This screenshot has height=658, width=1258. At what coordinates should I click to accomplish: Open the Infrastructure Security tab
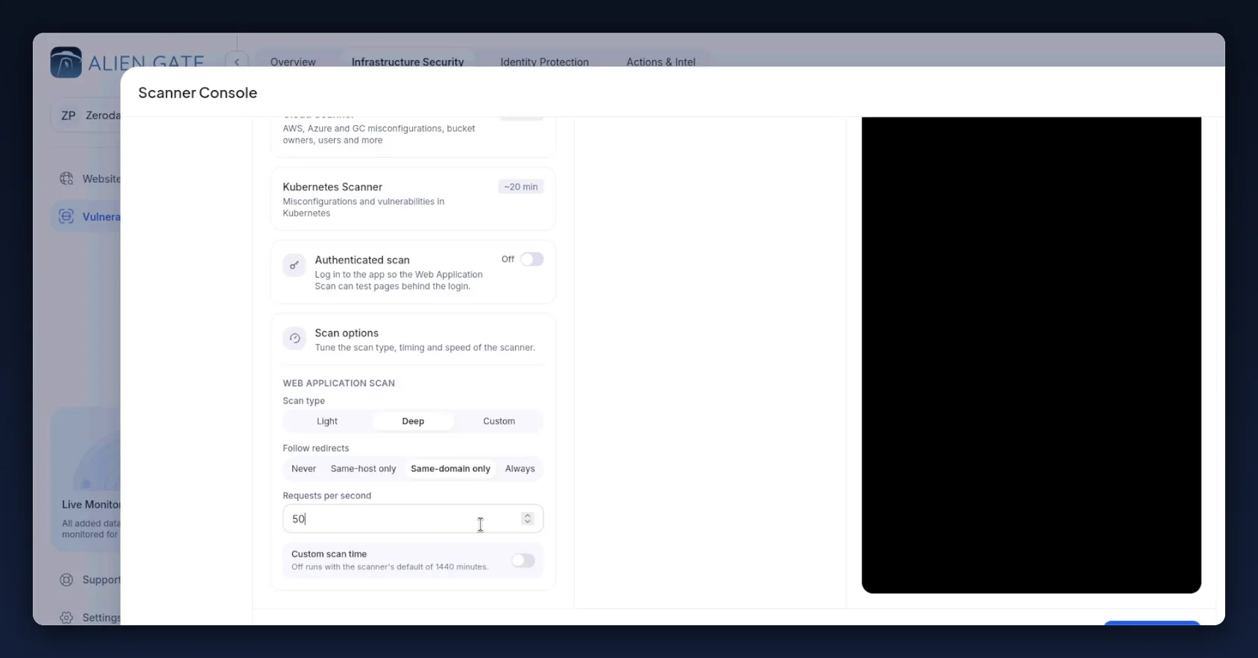click(408, 62)
